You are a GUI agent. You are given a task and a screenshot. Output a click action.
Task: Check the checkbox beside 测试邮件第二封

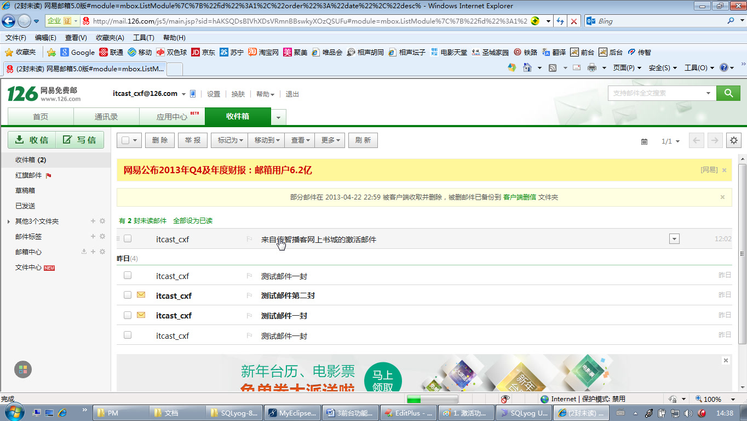click(128, 295)
